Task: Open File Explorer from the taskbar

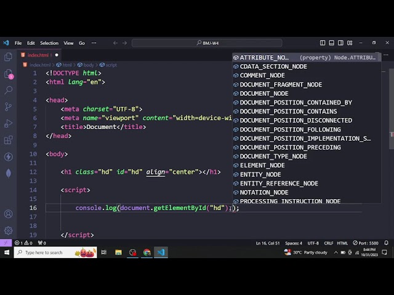Action: pos(118,253)
